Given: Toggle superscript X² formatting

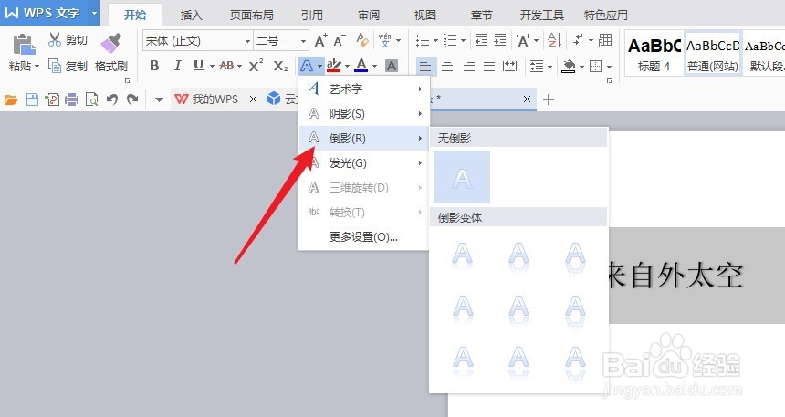Looking at the screenshot, I should (x=256, y=66).
